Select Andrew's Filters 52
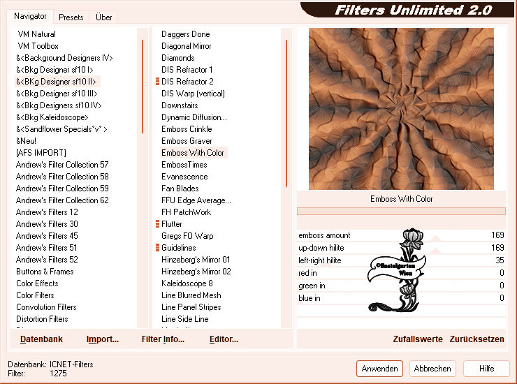The height and width of the screenshot is (384, 517). coord(47,260)
